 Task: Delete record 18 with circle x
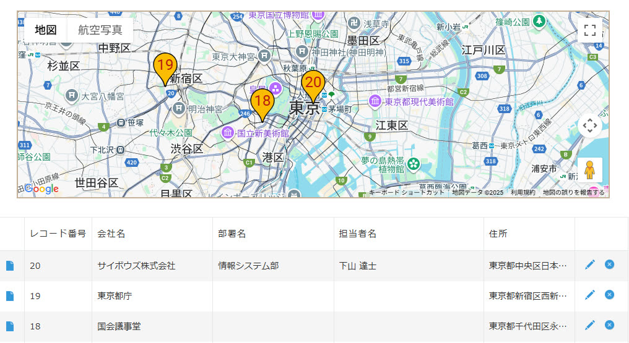point(609,324)
